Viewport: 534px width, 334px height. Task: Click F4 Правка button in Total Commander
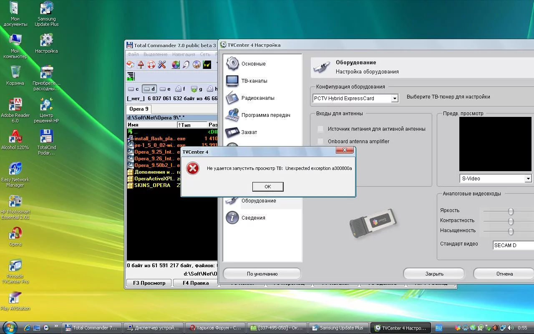(x=196, y=283)
